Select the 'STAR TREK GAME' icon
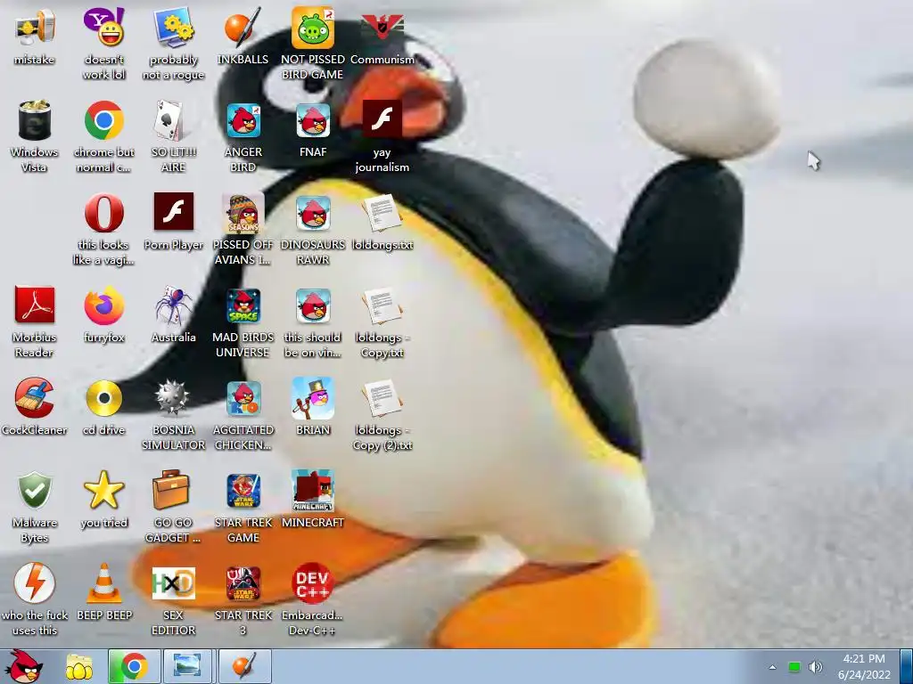Screen dimensions: 913x684 coord(243,491)
